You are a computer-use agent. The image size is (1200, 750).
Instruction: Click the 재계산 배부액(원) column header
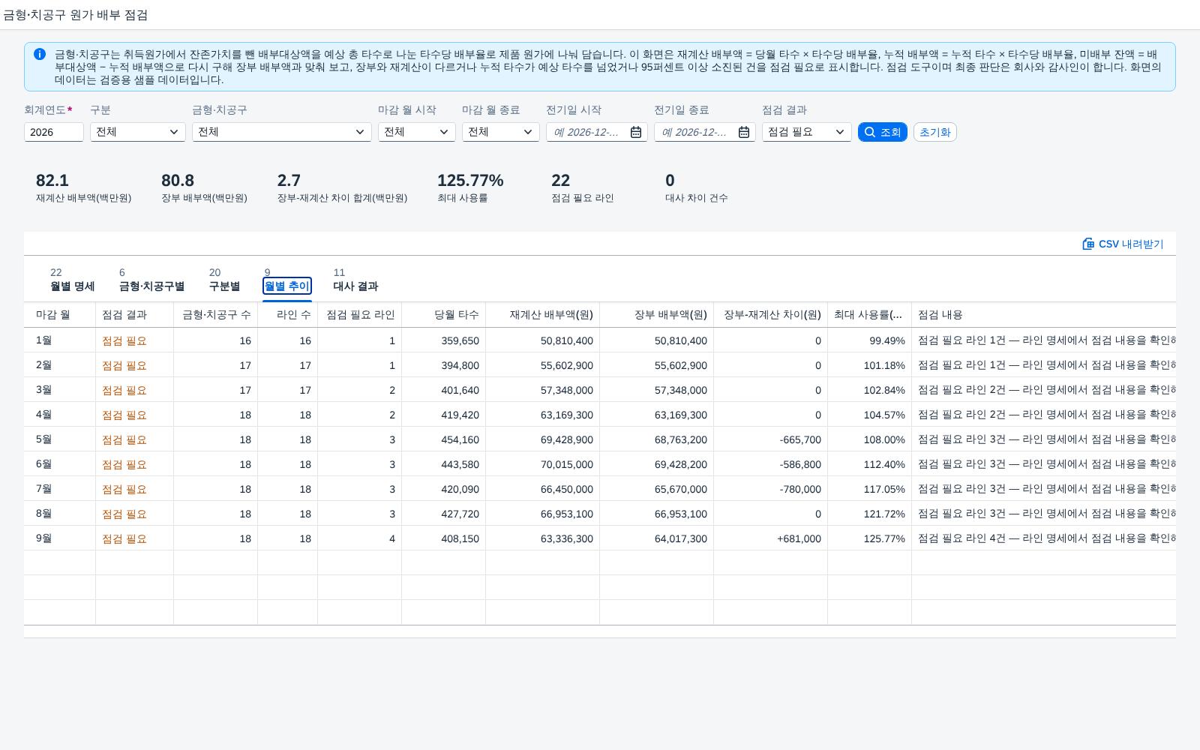click(543, 315)
